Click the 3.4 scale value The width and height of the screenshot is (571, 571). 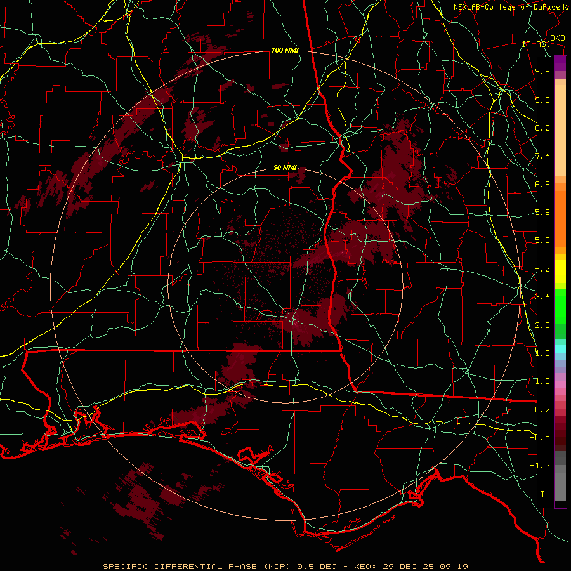click(x=542, y=297)
